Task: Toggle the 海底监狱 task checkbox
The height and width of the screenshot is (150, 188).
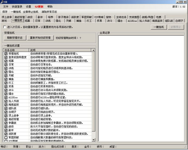Action: click(x=6, y=105)
